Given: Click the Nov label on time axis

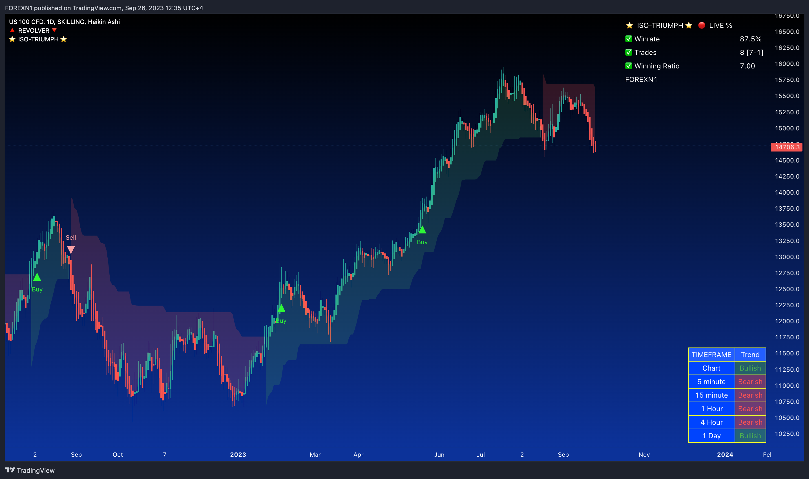Looking at the screenshot, I should (x=644, y=455).
